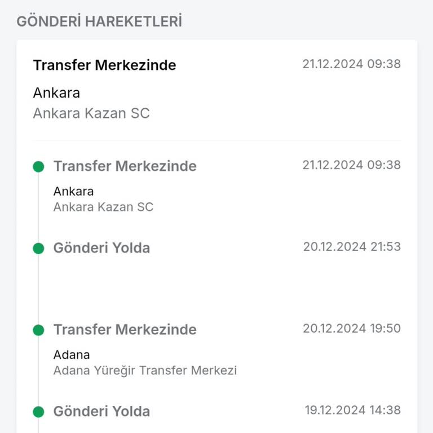Click the GÖNDERİ HAREKETLERİ section heading
The height and width of the screenshot is (433, 433).
[99, 22]
